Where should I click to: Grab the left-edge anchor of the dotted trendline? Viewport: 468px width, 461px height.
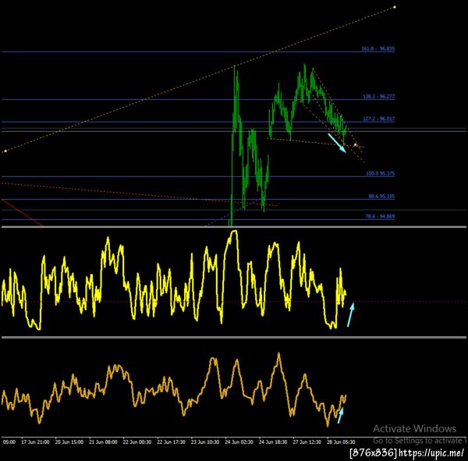[x=5, y=151]
